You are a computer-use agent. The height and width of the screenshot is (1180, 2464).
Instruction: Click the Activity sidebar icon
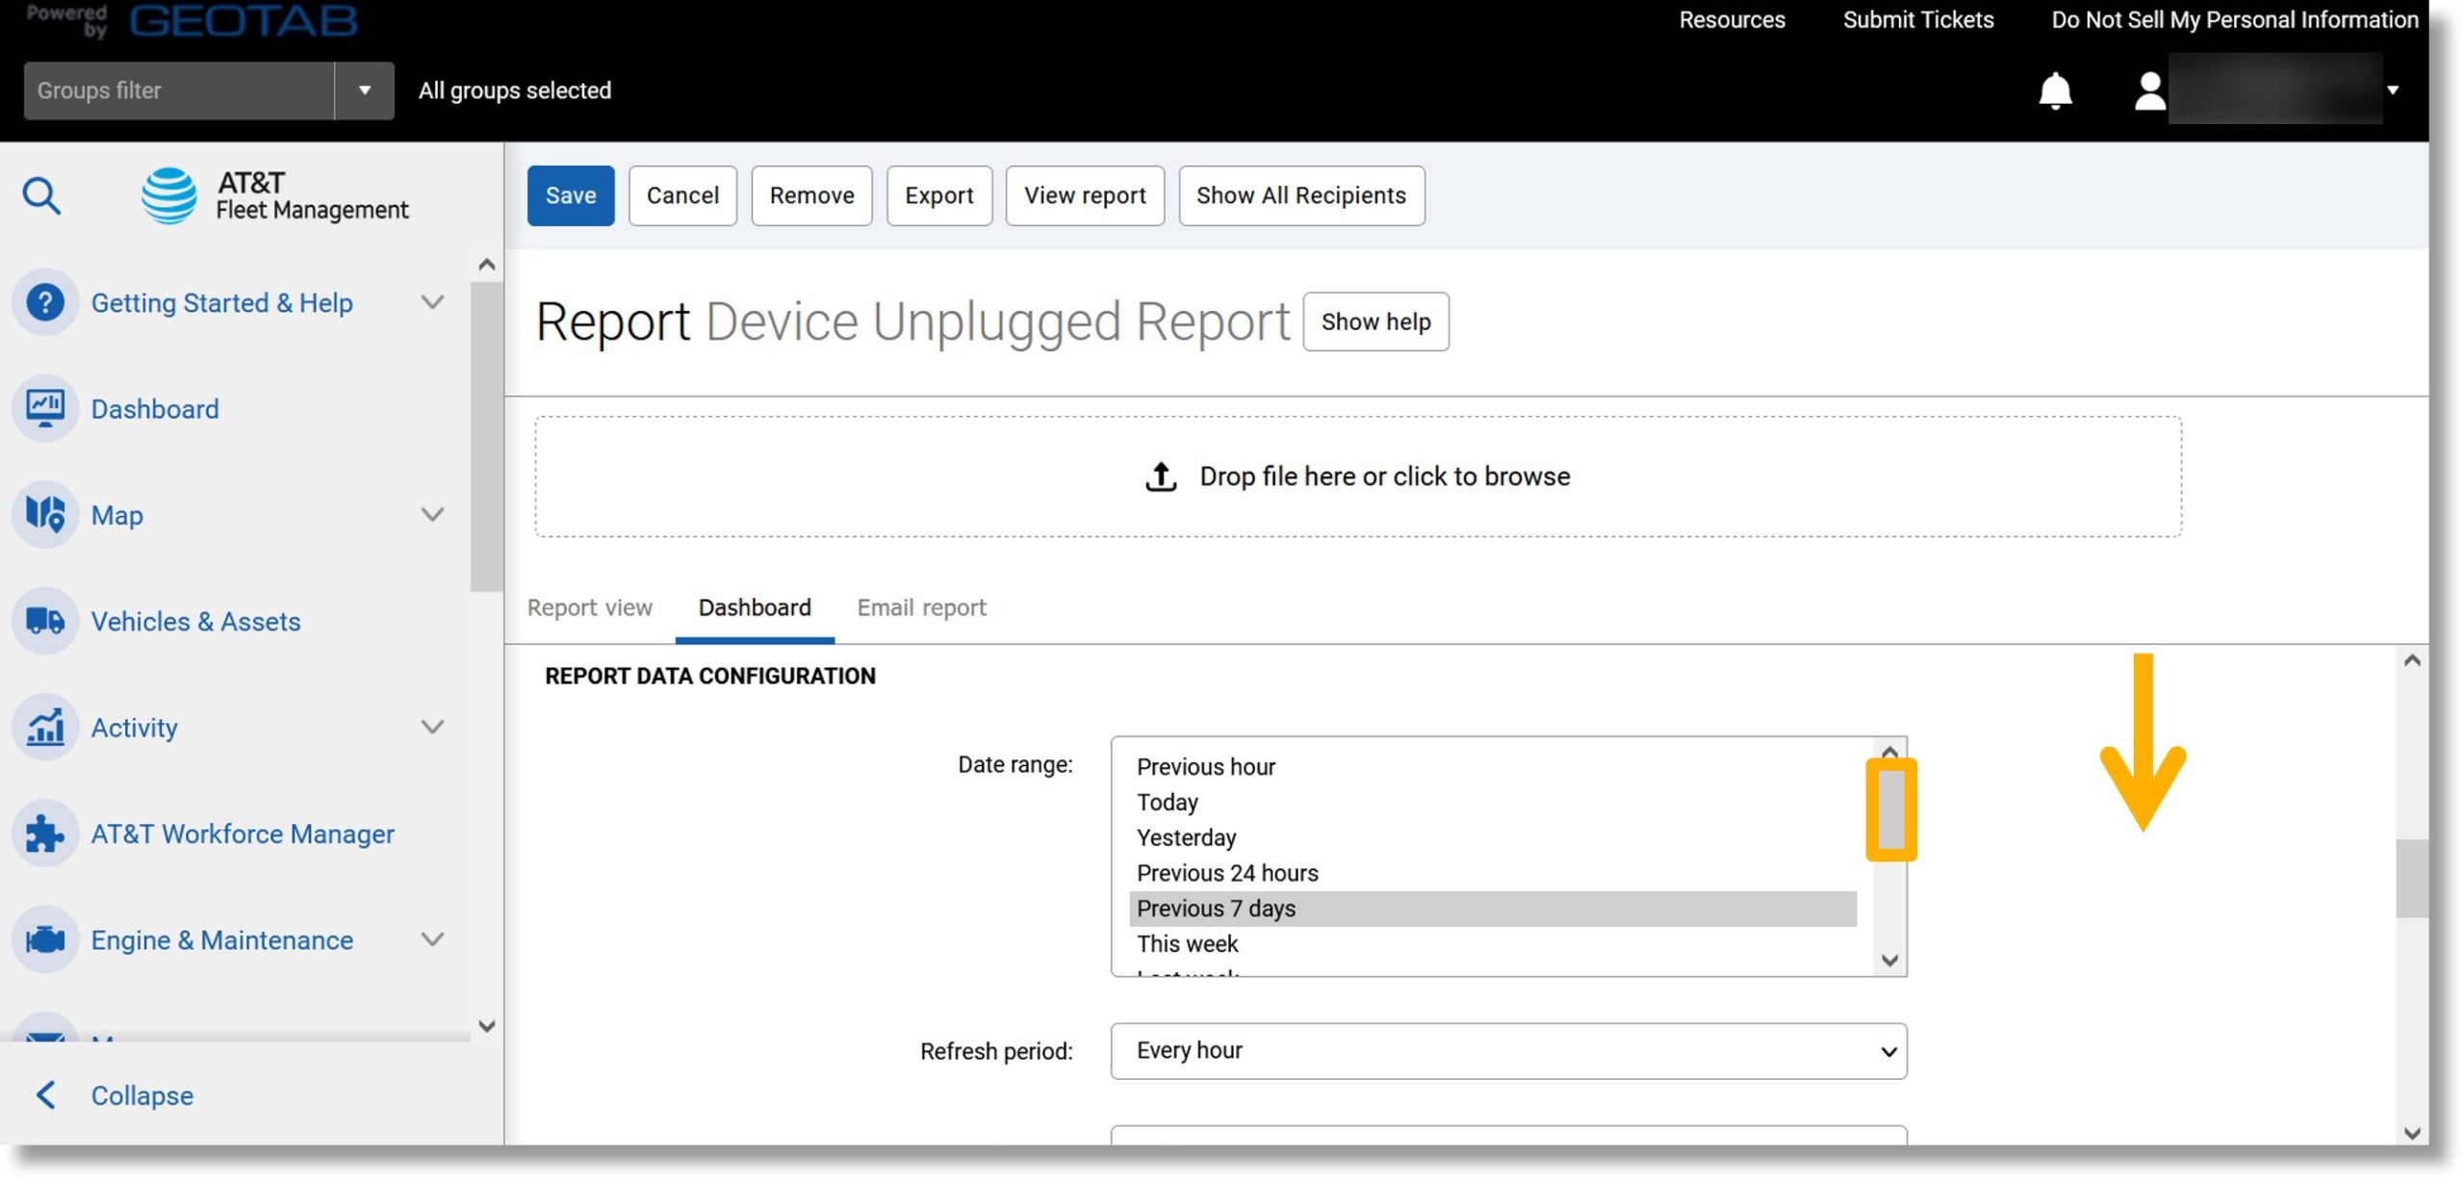[47, 726]
